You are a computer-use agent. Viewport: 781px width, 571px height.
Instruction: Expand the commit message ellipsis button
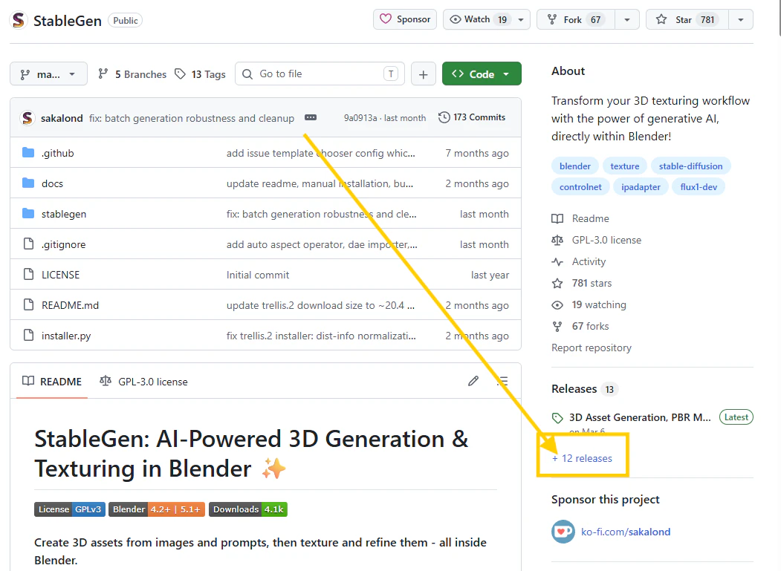pos(311,117)
